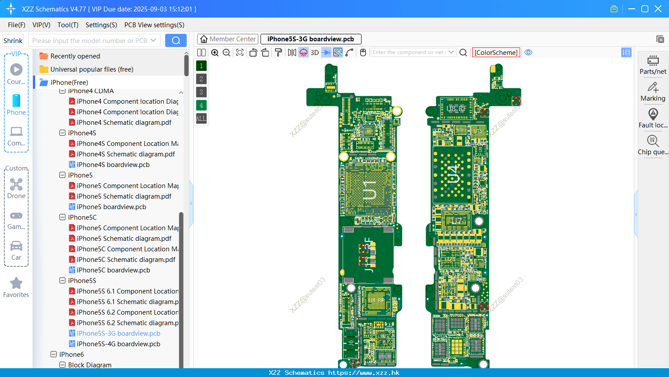
Task: Open the Parts/net panel
Action: coord(653,65)
